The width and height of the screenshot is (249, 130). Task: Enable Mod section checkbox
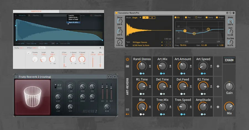pyautogui.click(x=196, y=17)
